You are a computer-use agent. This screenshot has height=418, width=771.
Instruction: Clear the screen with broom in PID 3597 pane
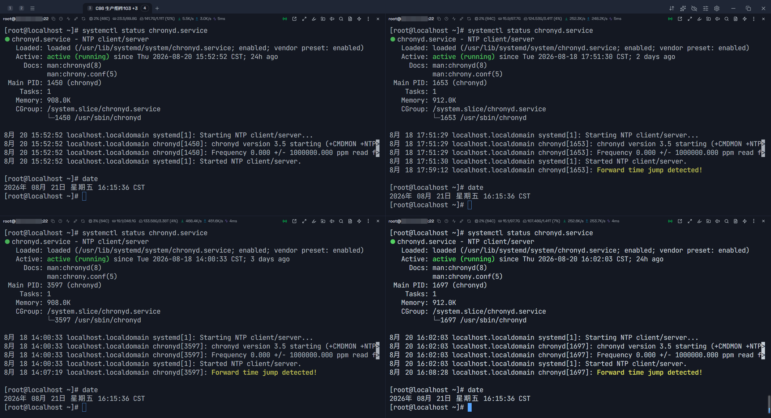point(314,221)
